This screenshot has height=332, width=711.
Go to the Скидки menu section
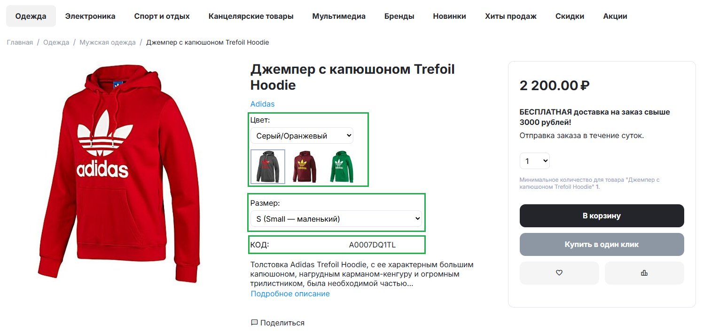tap(570, 16)
